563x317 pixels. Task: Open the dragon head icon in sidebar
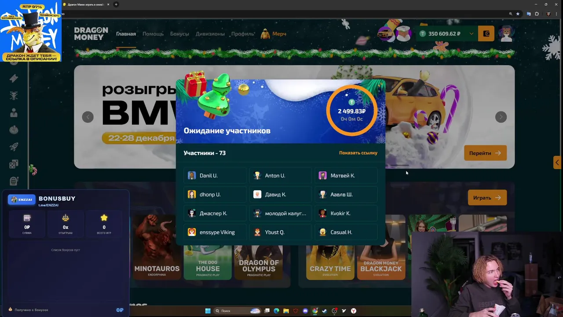(x=14, y=96)
